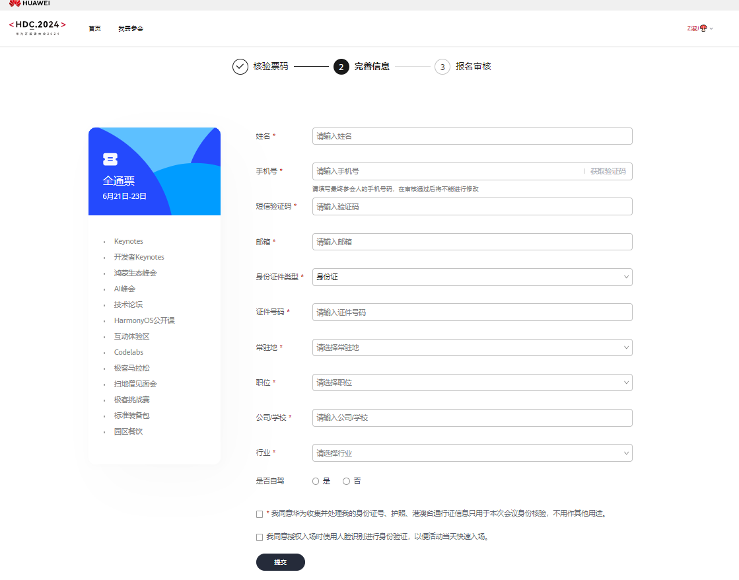Click the 姓名 name input field
Image resolution: width=739 pixels, height=580 pixels.
[x=472, y=136]
